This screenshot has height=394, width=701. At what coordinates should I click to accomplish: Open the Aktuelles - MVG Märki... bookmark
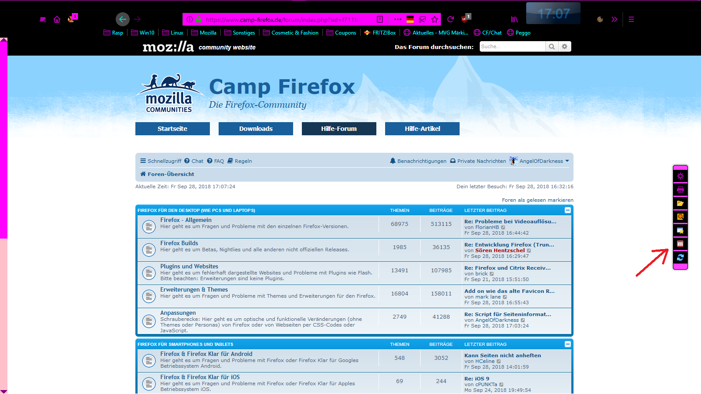tap(436, 33)
